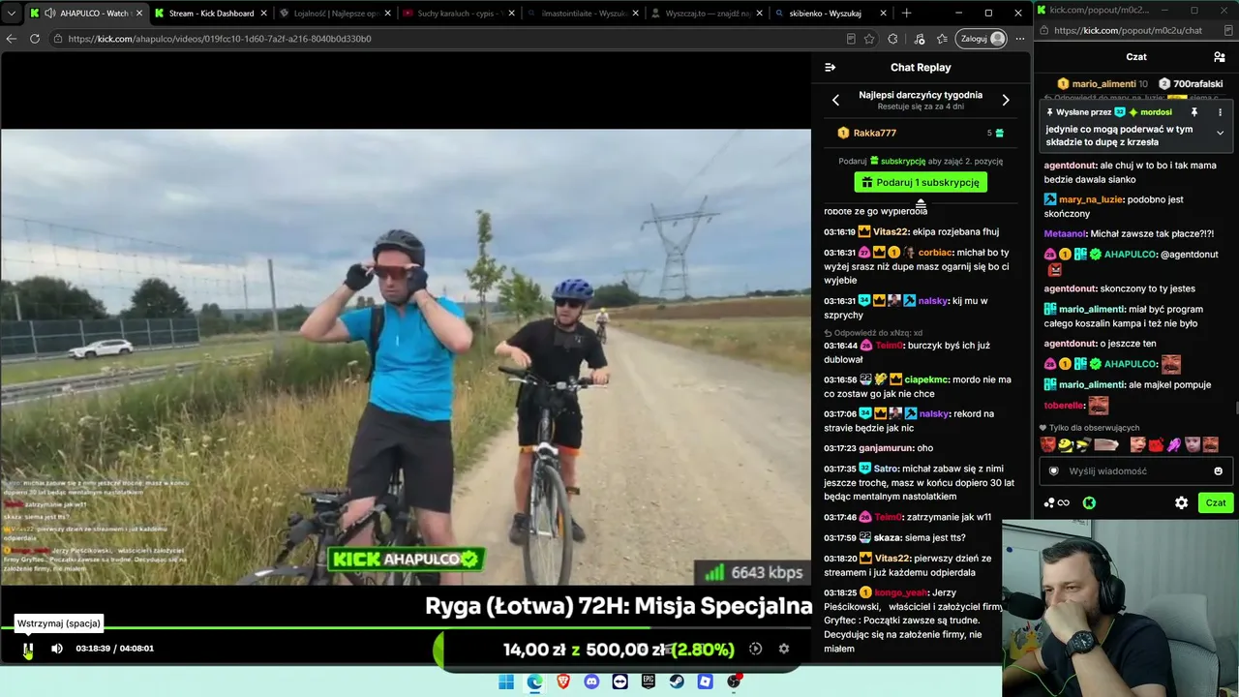The image size is (1239, 697).
Task: Collapse the leaderboard with the up arrow handle
Action: click(921, 202)
